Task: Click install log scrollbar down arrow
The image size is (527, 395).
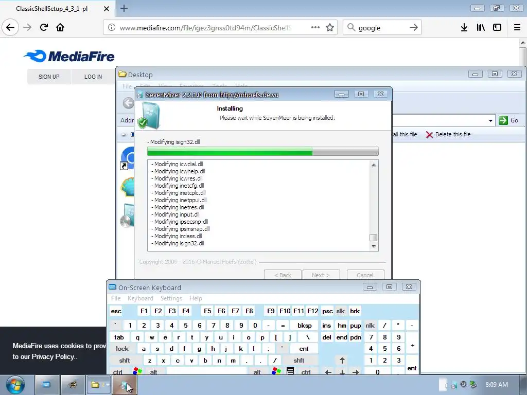Action: point(374,246)
